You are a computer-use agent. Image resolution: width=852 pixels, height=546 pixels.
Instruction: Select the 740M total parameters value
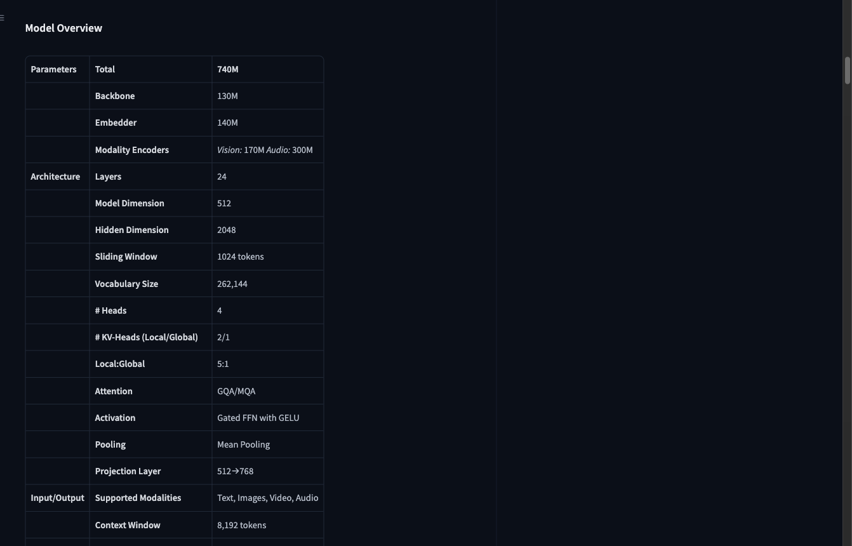[x=228, y=69]
